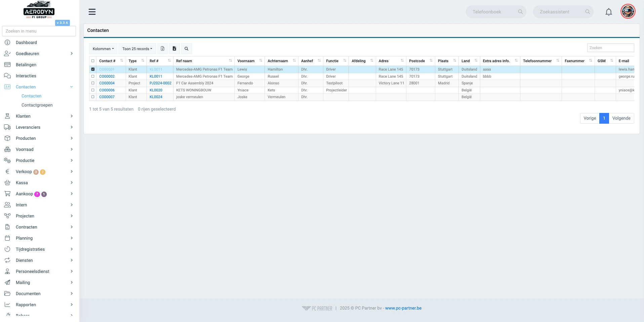The image size is (644, 322).
Task: Click the magenta Aankoop badge showing 7
Action: [x=37, y=194]
